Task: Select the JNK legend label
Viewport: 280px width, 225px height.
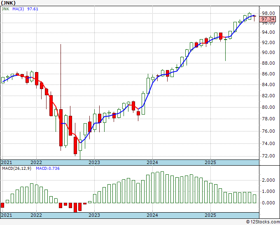Action: click(x=5, y=9)
